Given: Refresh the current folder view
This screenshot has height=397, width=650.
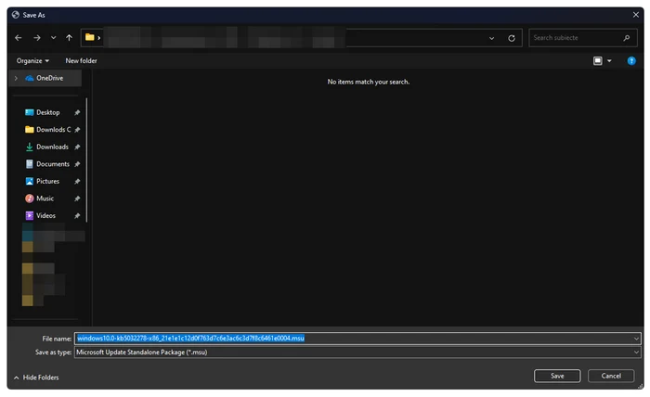Looking at the screenshot, I should 512,38.
